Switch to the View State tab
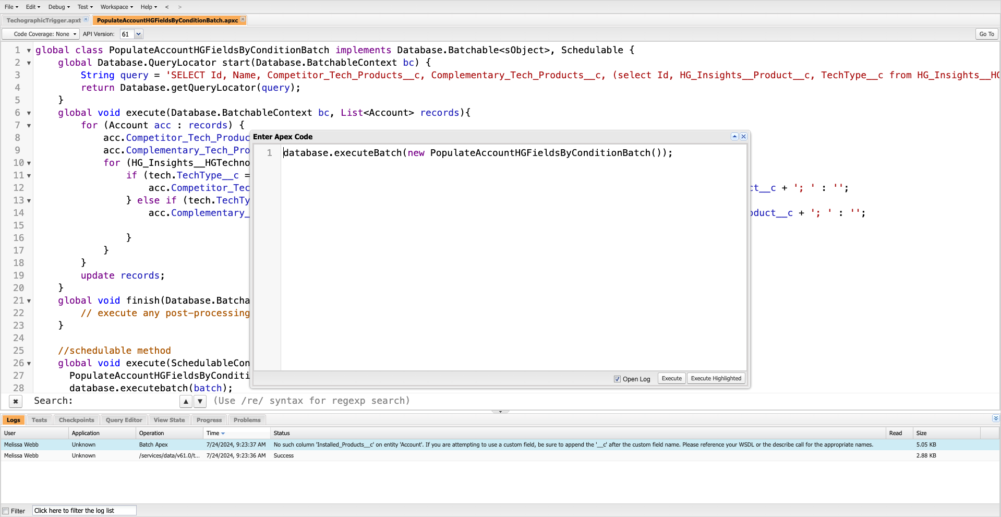 pyautogui.click(x=169, y=420)
